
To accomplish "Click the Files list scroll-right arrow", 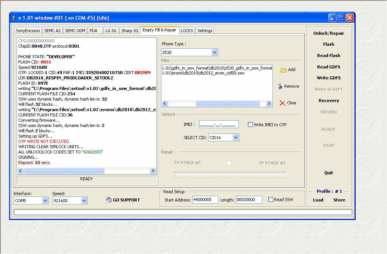I will click(x=269, y=104).
